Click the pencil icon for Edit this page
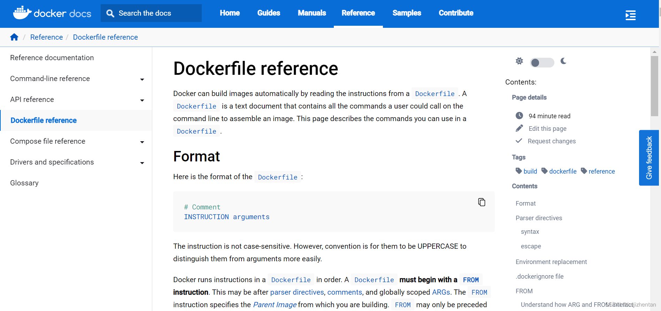 [x=519, y=128]
